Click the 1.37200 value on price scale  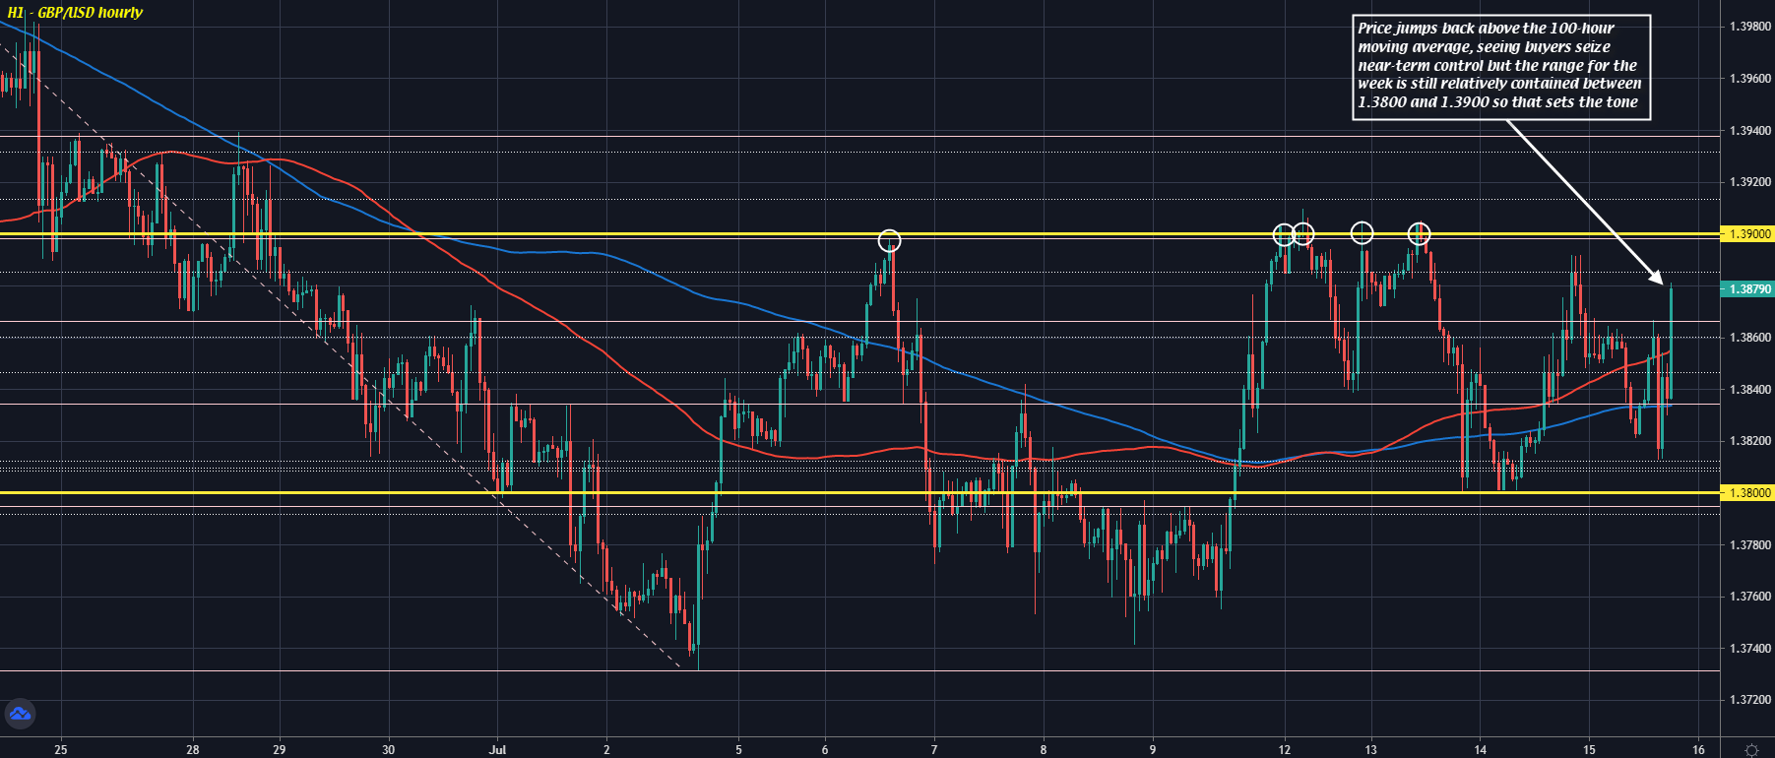pyautogui.click(x=1749, y=700)
